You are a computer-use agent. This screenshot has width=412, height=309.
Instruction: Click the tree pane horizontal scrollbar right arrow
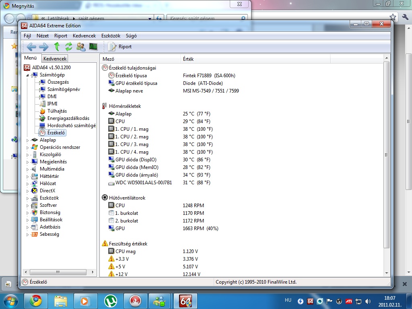[93, 272]
